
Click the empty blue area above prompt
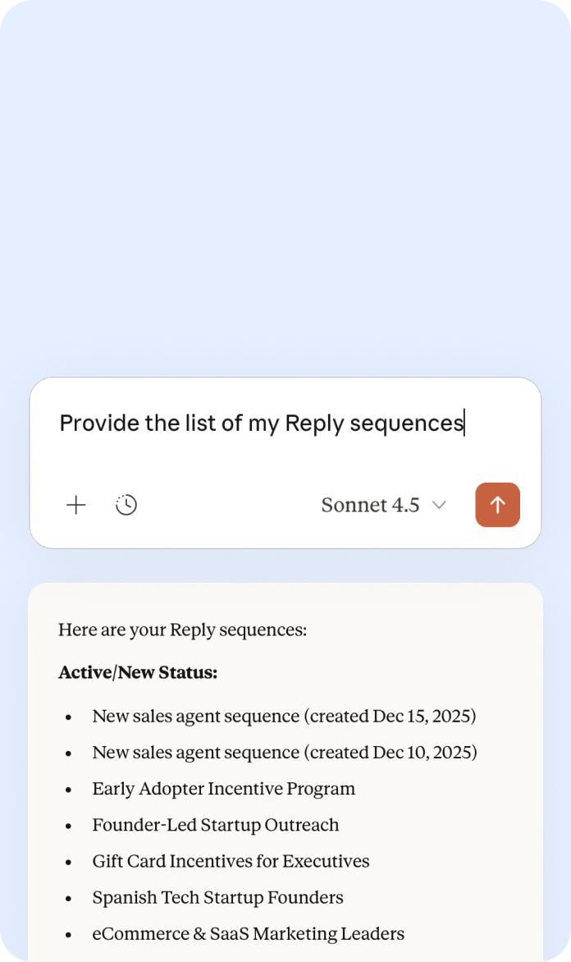point(285,184)
